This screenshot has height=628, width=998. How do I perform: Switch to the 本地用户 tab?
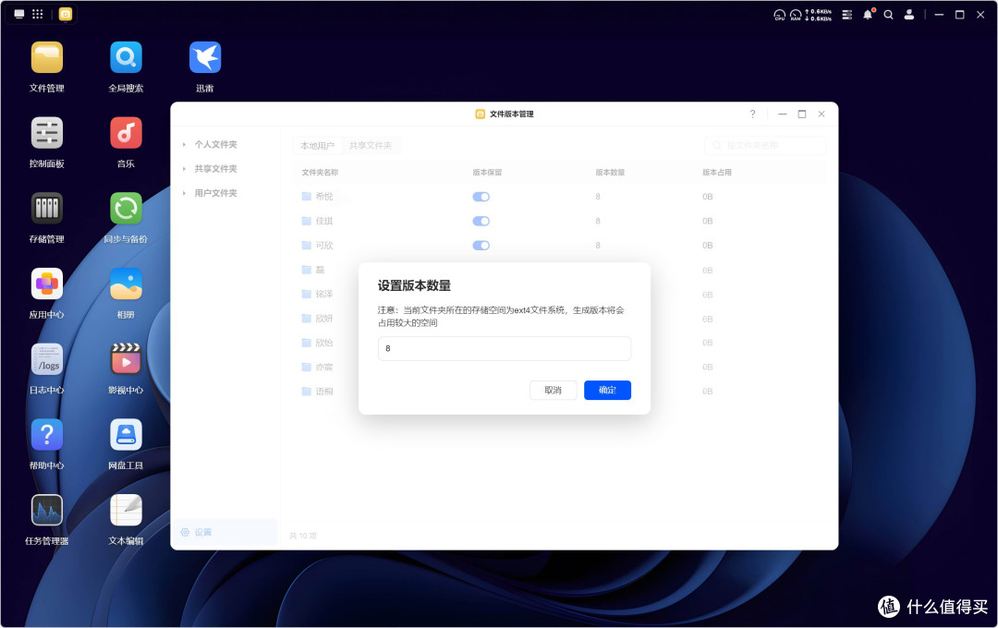tap(317, 146)
